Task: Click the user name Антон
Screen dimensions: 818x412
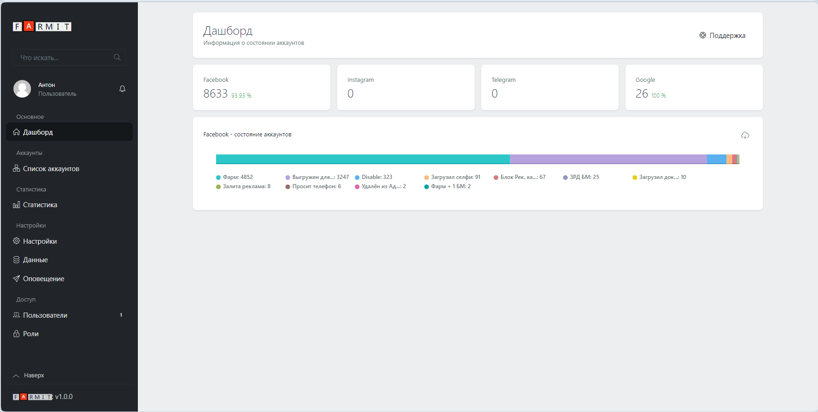Action: [x=47, y=85]
